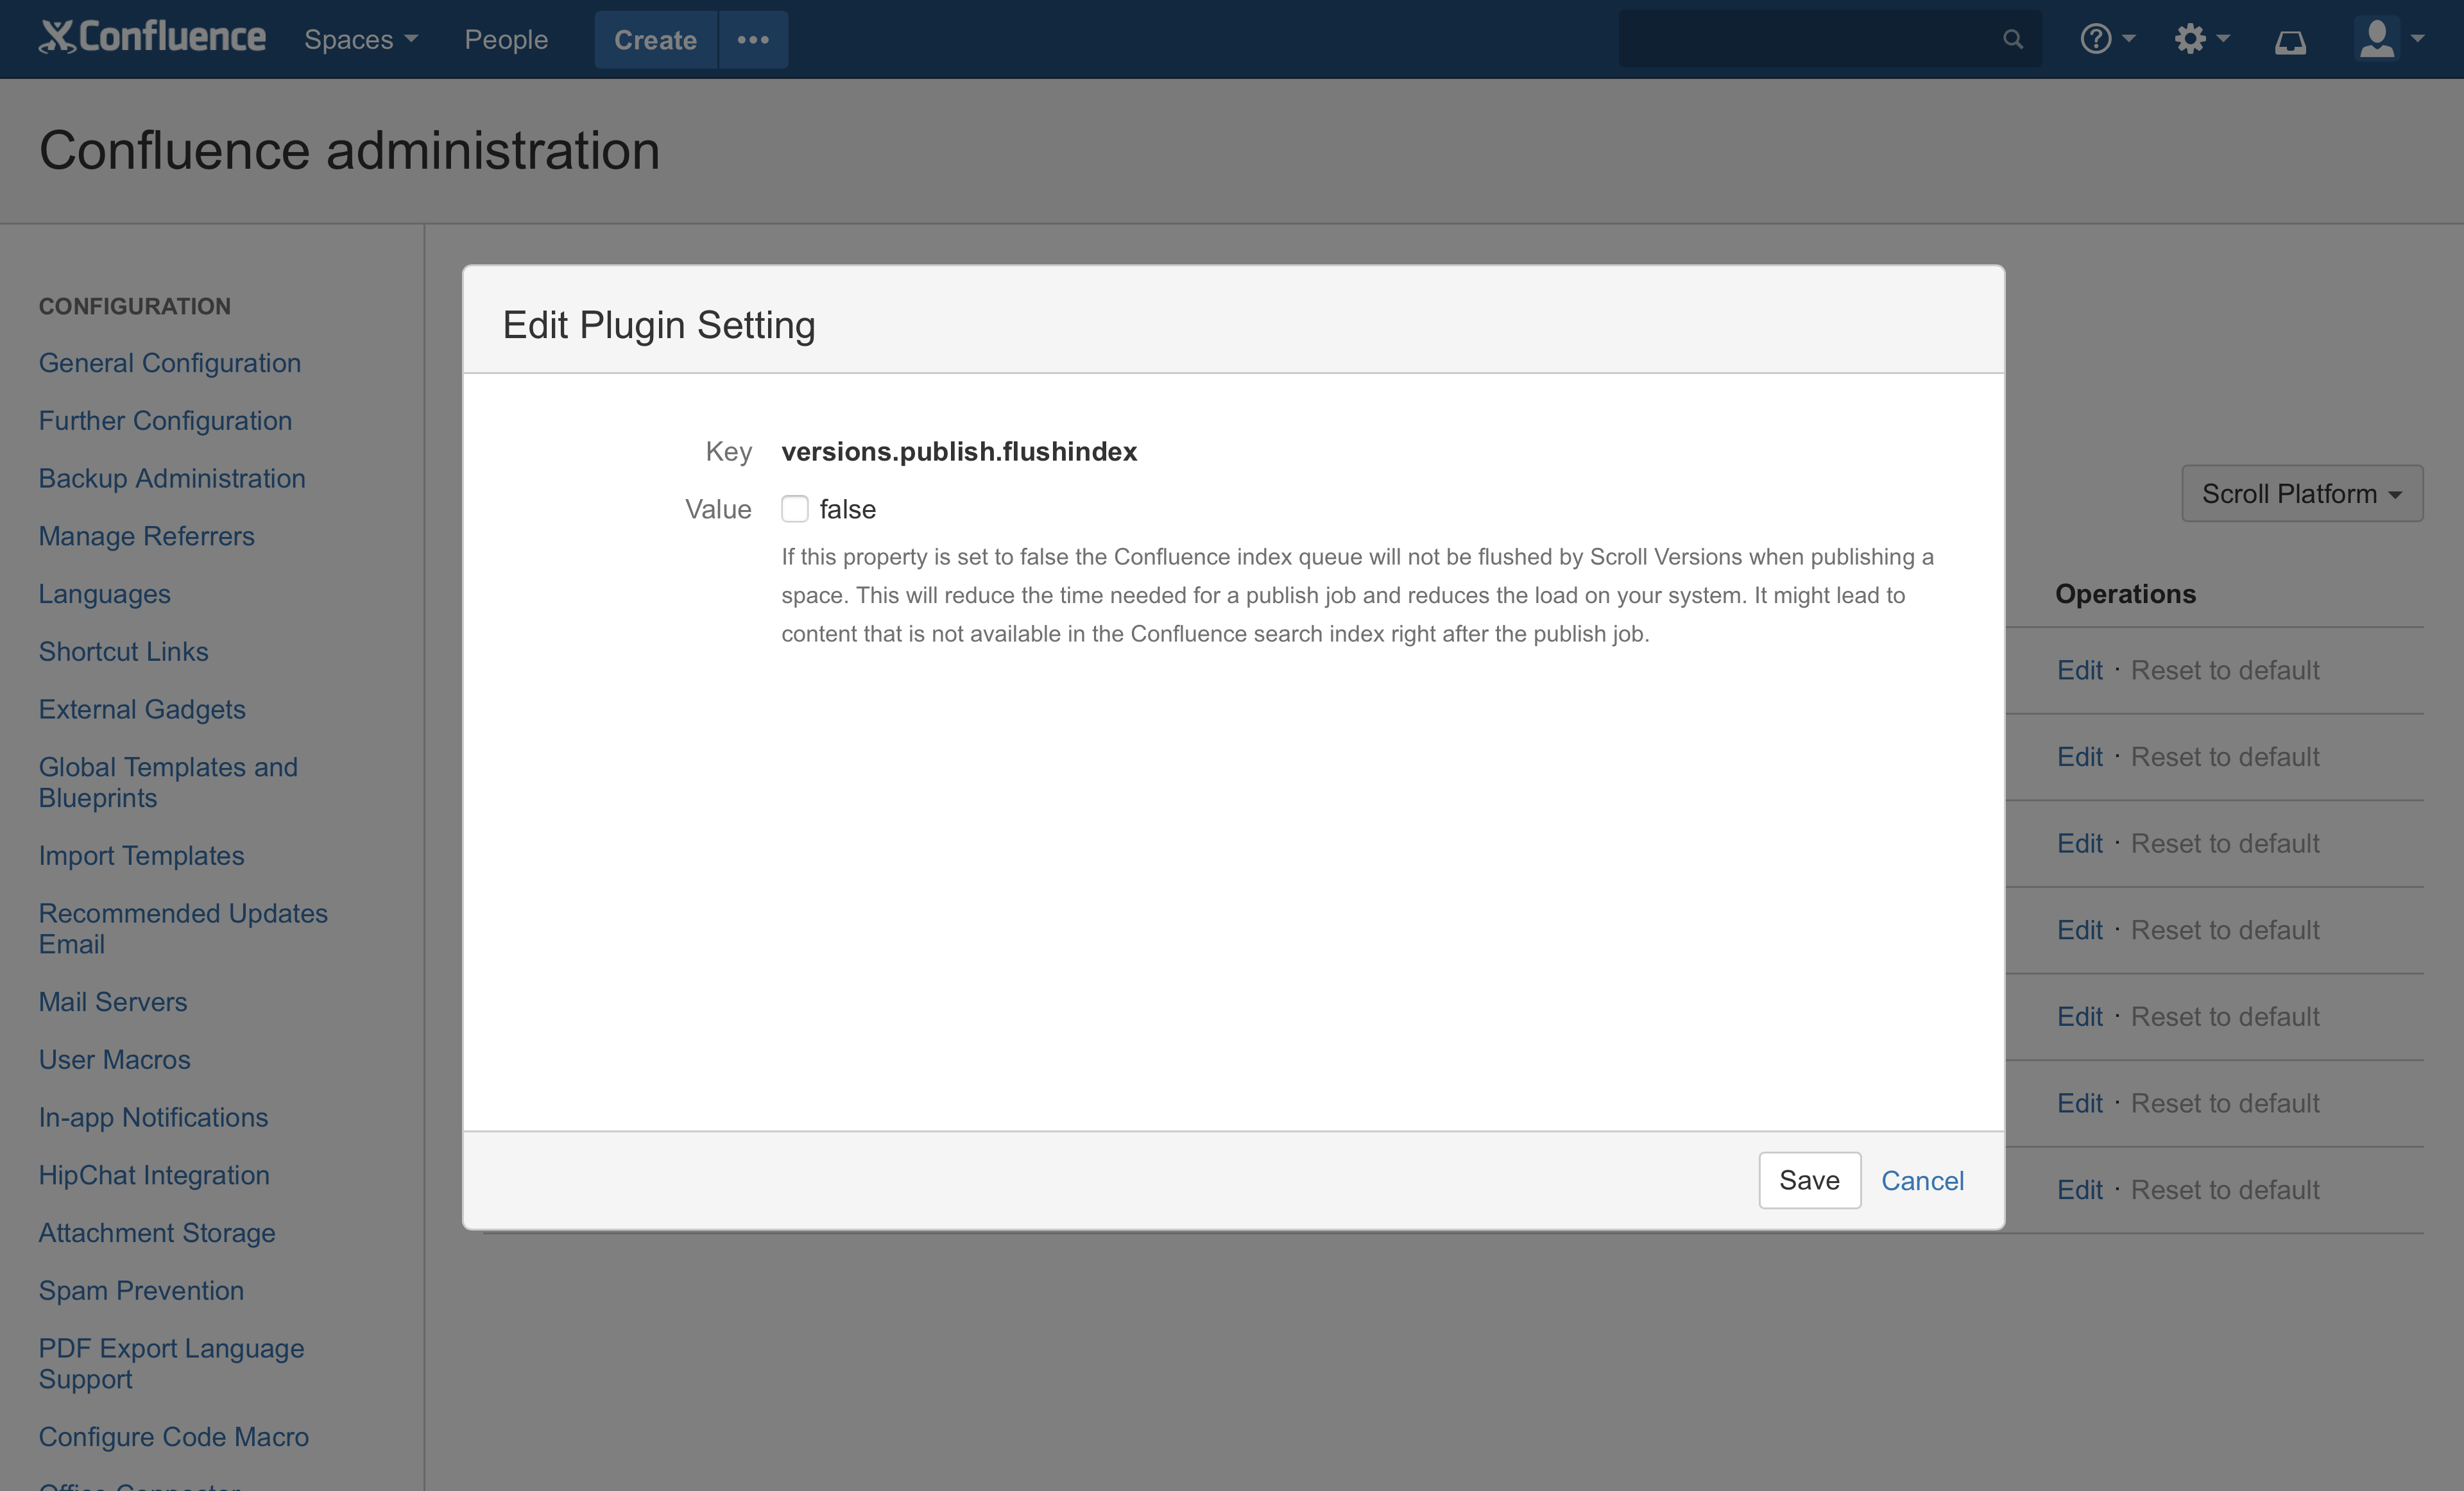2464x1491 pixels.
Task: Toggle the false value checkbox
Action: (794, 509)
